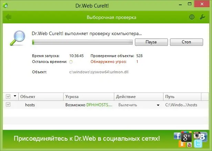Viewport: 212px width, 151px height.
Task: Open the Odnoklassniki social icon
Action: (x=182, y=144)
